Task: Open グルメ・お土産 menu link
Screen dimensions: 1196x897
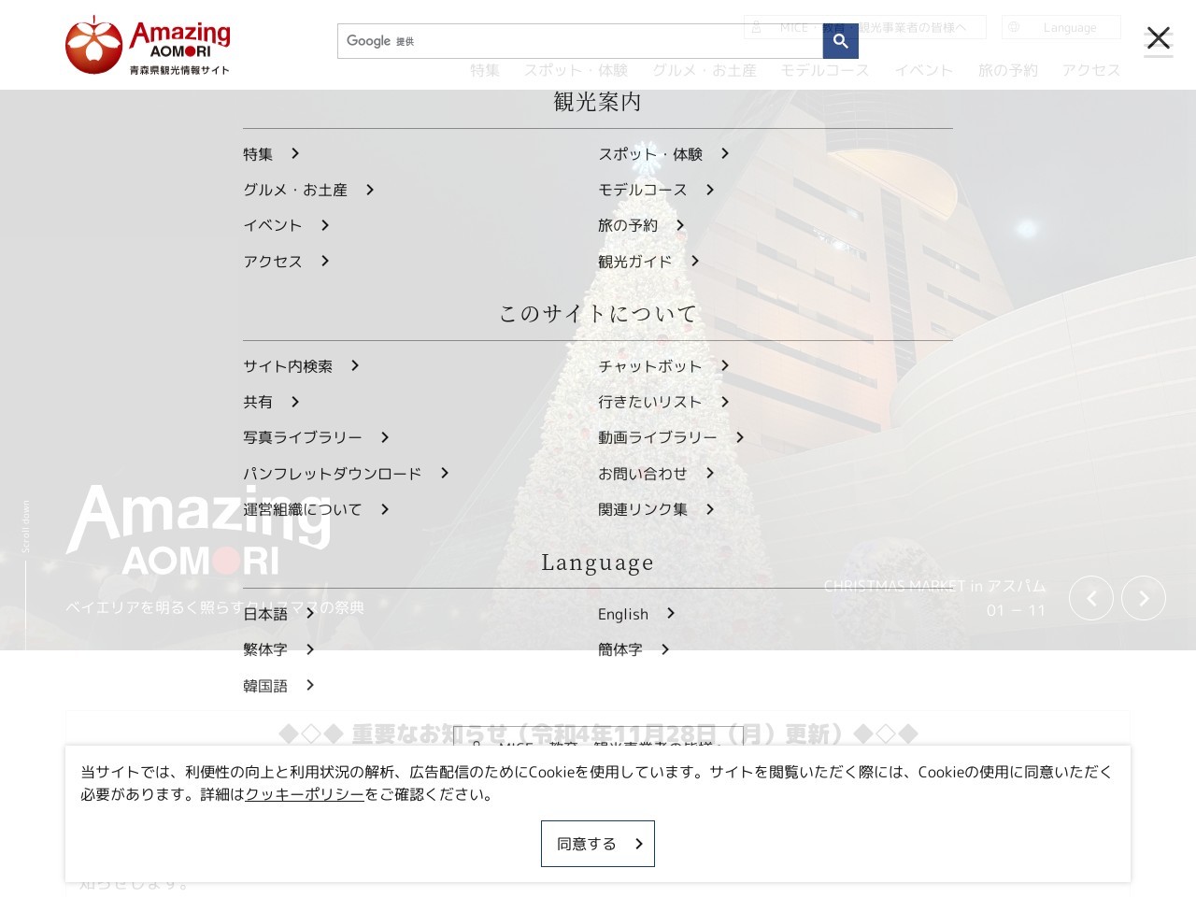Action: (308, 190)
